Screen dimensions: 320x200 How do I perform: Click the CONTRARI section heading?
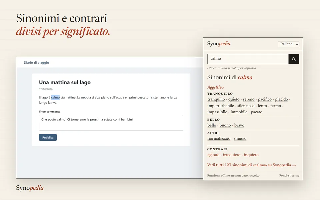point(217,149)
